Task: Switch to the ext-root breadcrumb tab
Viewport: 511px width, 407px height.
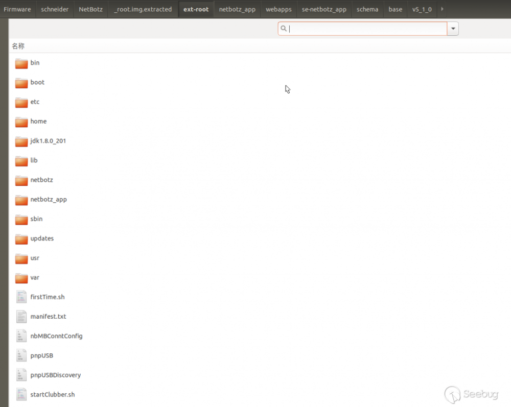Action: [x=196, y=9]
